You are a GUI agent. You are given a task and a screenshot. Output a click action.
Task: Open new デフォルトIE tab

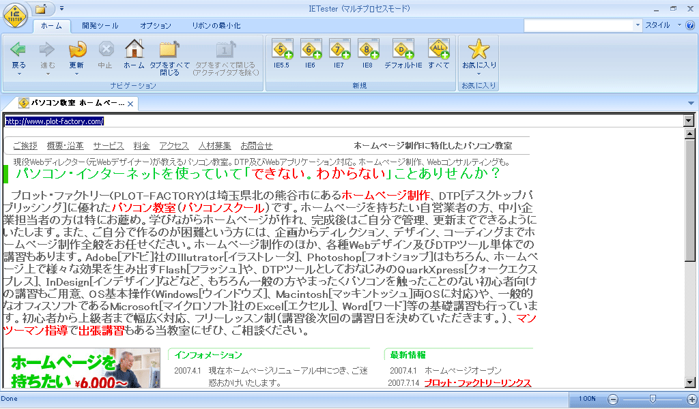pos(403,53)
